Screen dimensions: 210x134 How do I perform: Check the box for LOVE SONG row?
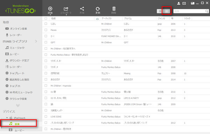click(x=46, y=117)
